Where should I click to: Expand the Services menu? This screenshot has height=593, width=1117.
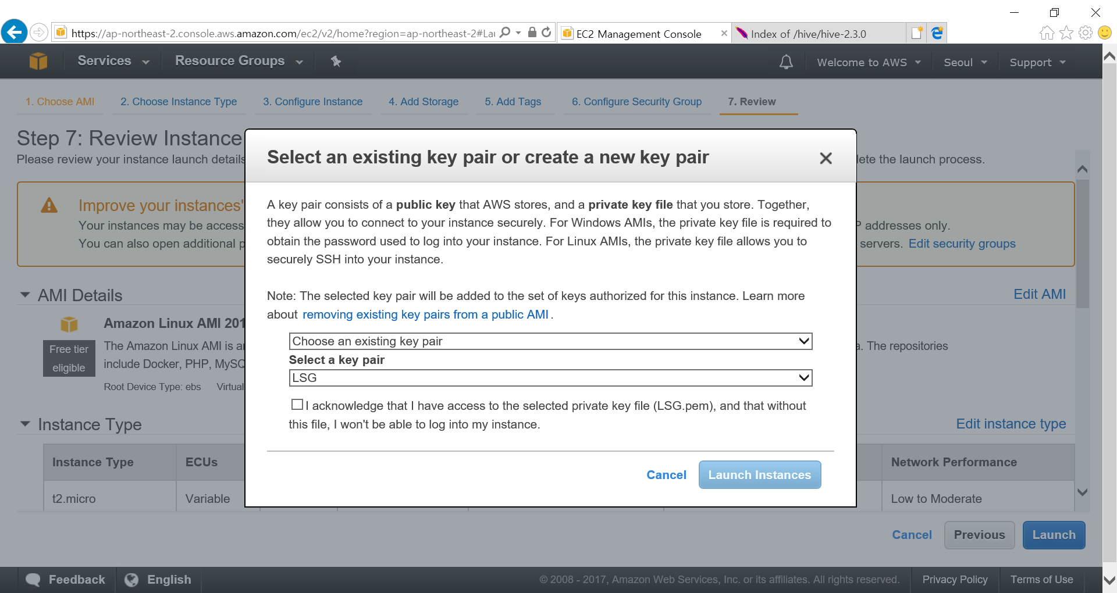tap(113, 61)
